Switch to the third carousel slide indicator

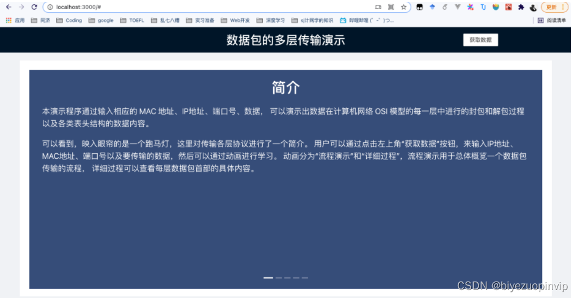point(287,278)
